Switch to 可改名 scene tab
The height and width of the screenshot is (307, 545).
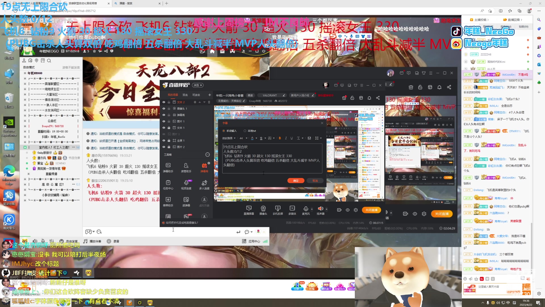pyautogui.click(x=196, y=95)
